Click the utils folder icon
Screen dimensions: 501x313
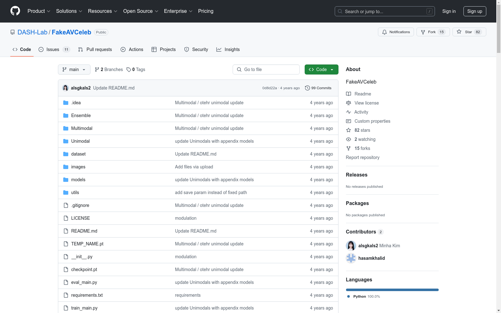click(x=66, y=192)
